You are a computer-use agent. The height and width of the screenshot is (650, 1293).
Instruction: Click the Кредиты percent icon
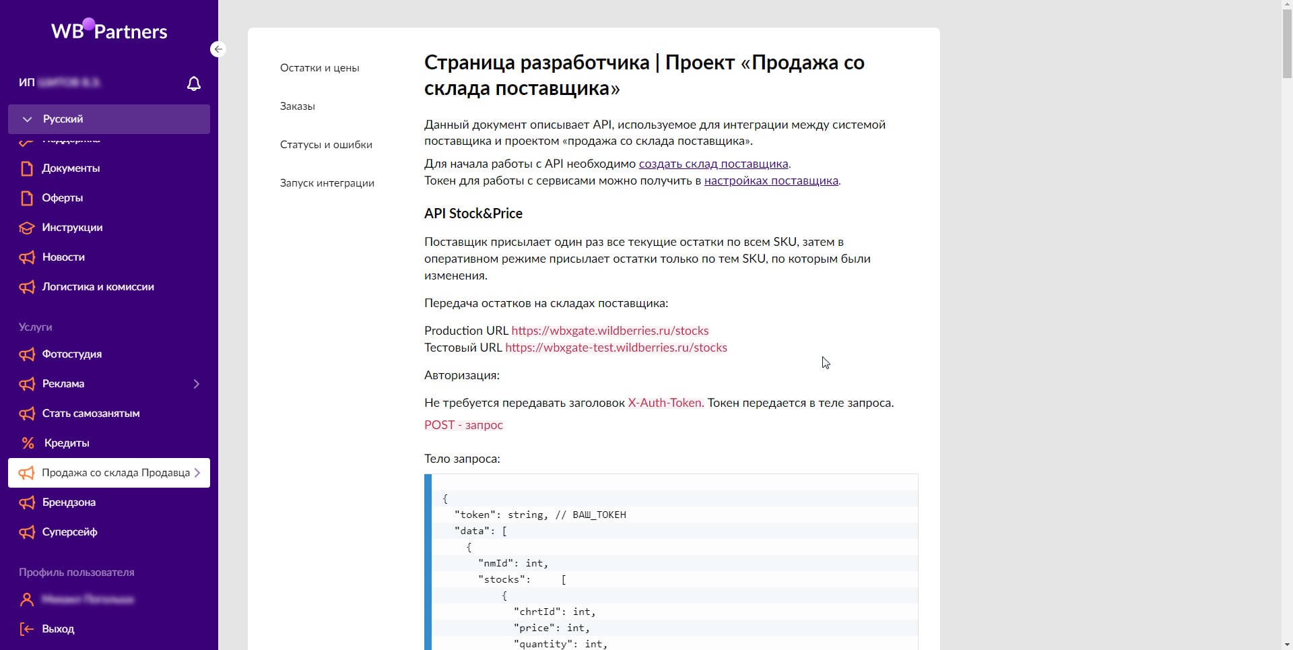pos(28,443)
